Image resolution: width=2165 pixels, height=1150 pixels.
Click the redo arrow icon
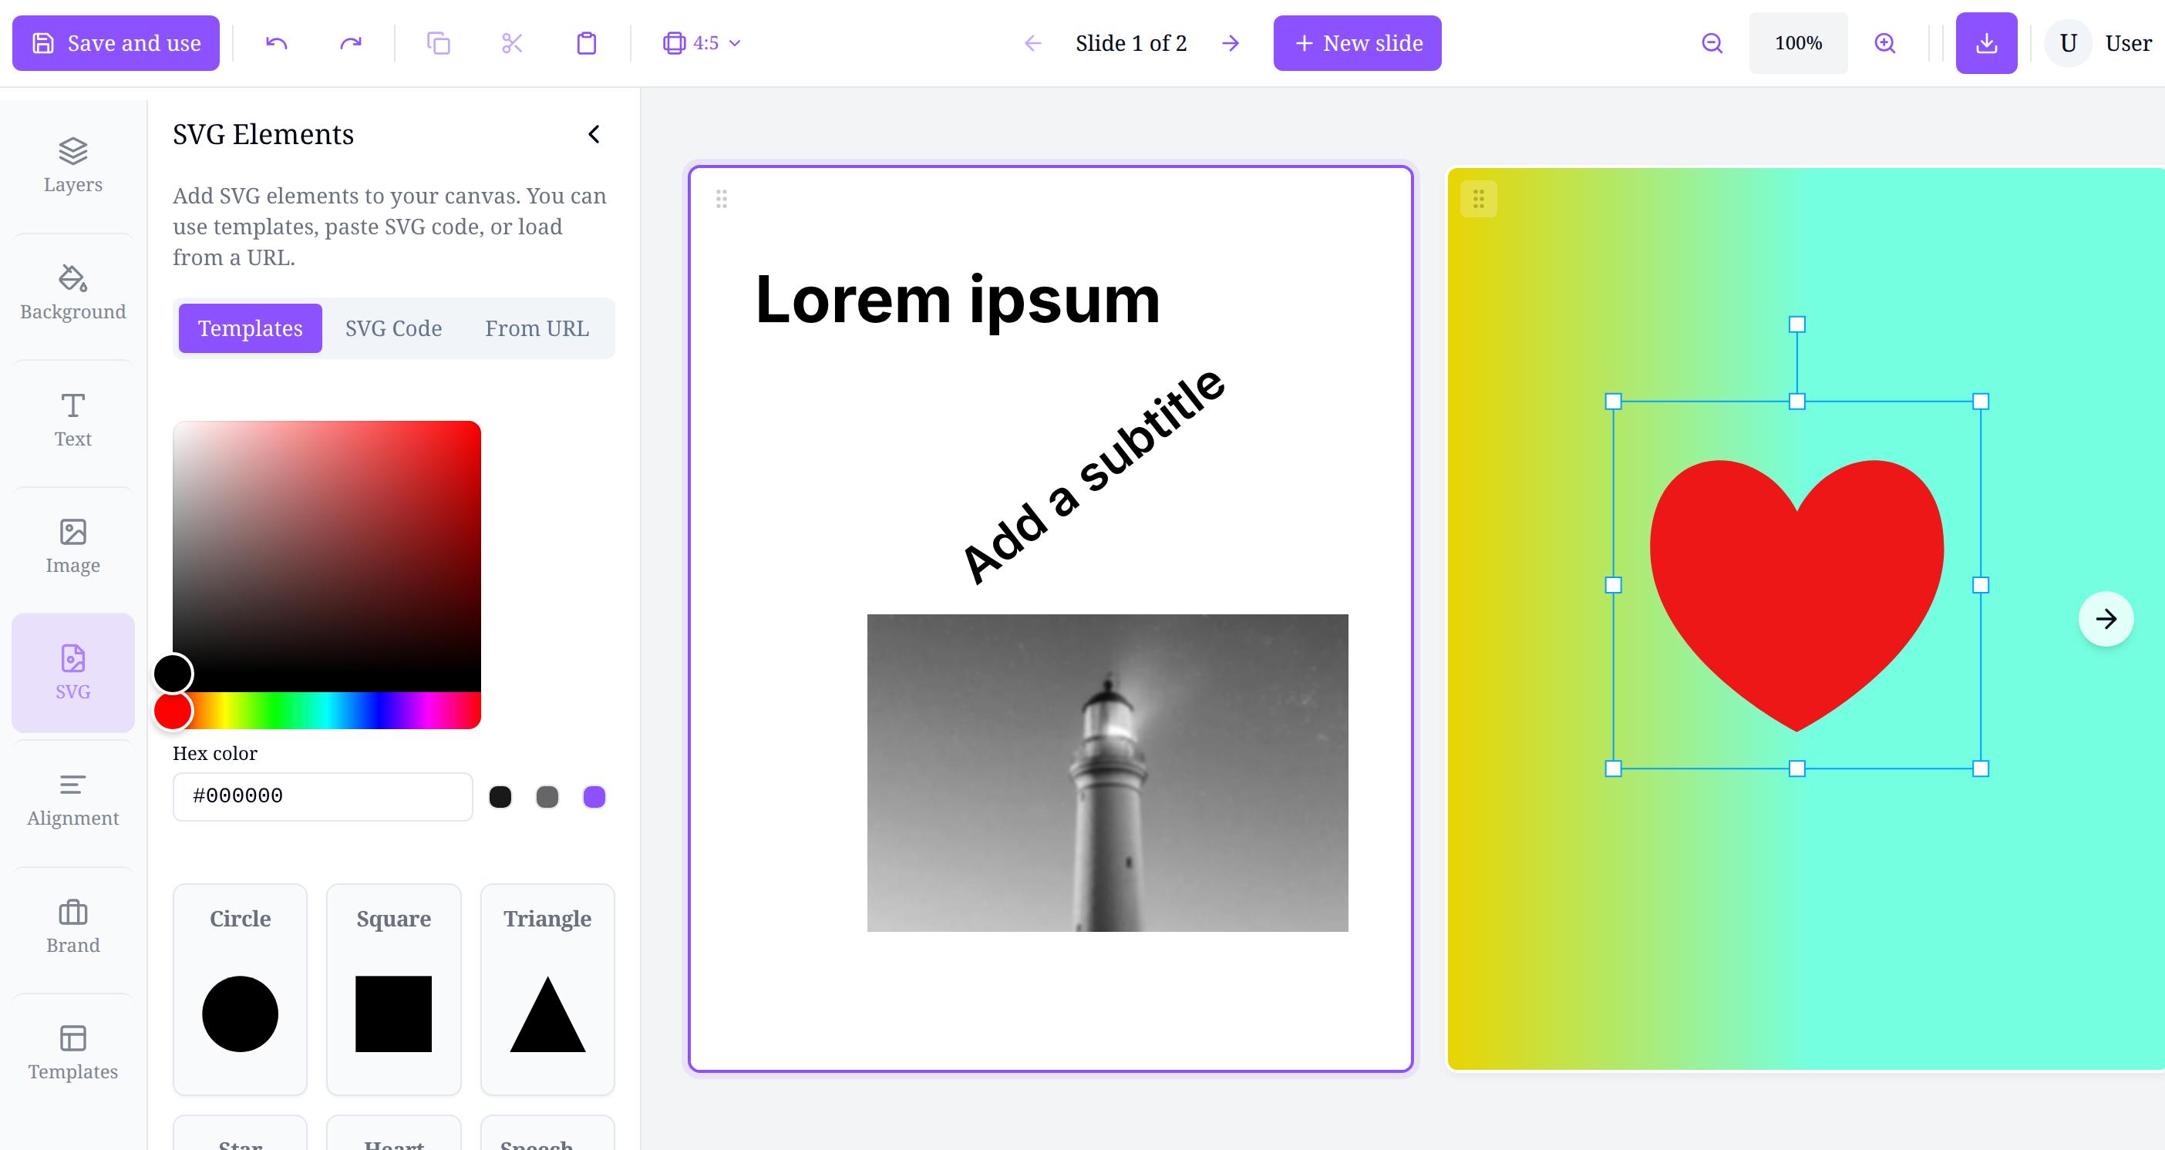click(351, 43)
